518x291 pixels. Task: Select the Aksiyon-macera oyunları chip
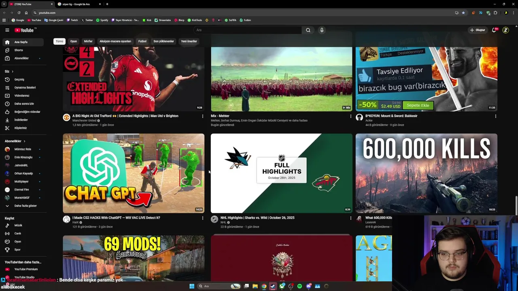pos(115,41)
